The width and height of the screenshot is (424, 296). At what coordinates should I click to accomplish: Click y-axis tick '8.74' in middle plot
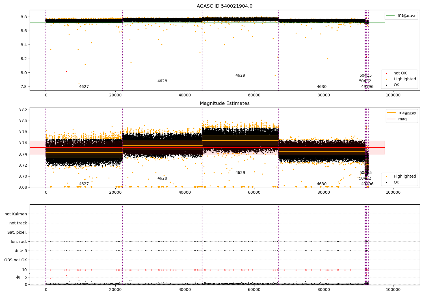pyautogui.click(x=23, y=154)
